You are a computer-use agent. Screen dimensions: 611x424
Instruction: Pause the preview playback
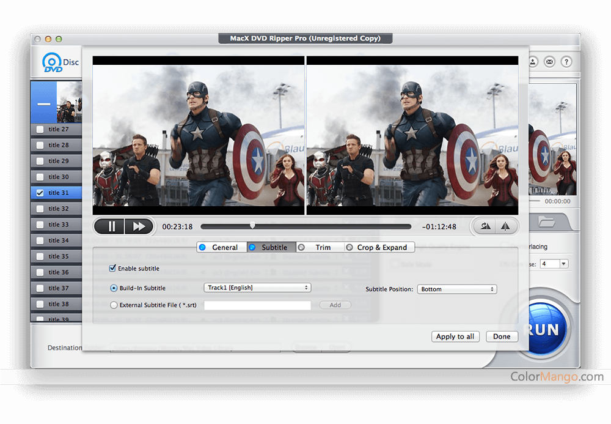point(110,226)
